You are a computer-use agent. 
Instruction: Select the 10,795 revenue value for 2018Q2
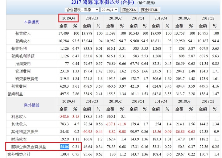(203, 33)
